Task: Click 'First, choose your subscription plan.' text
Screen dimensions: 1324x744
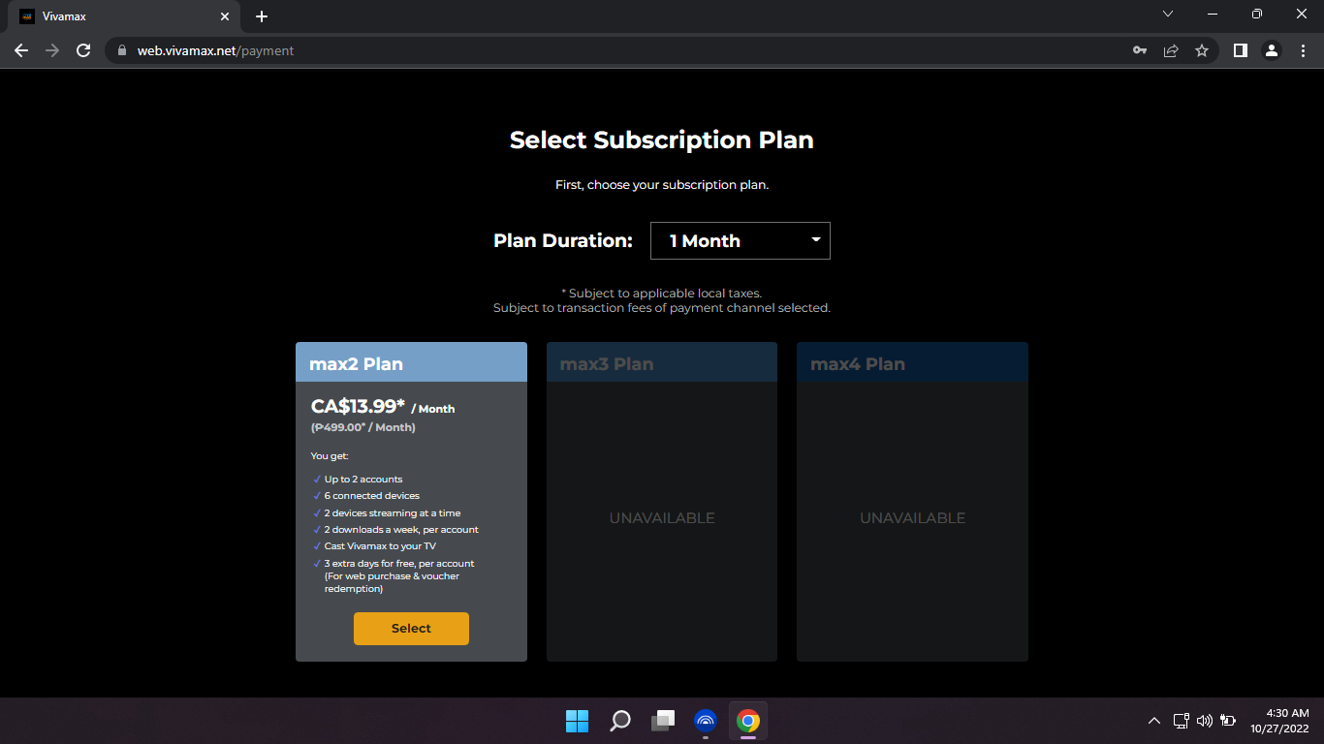Action: coord(662,184)
